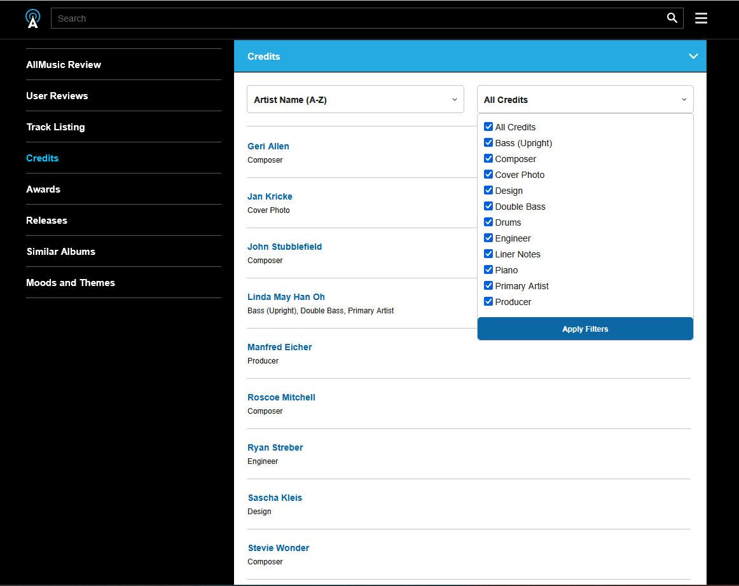Click the search magnifying glass icon
Viewport: 739px width, 586px height.
[672, 18]
